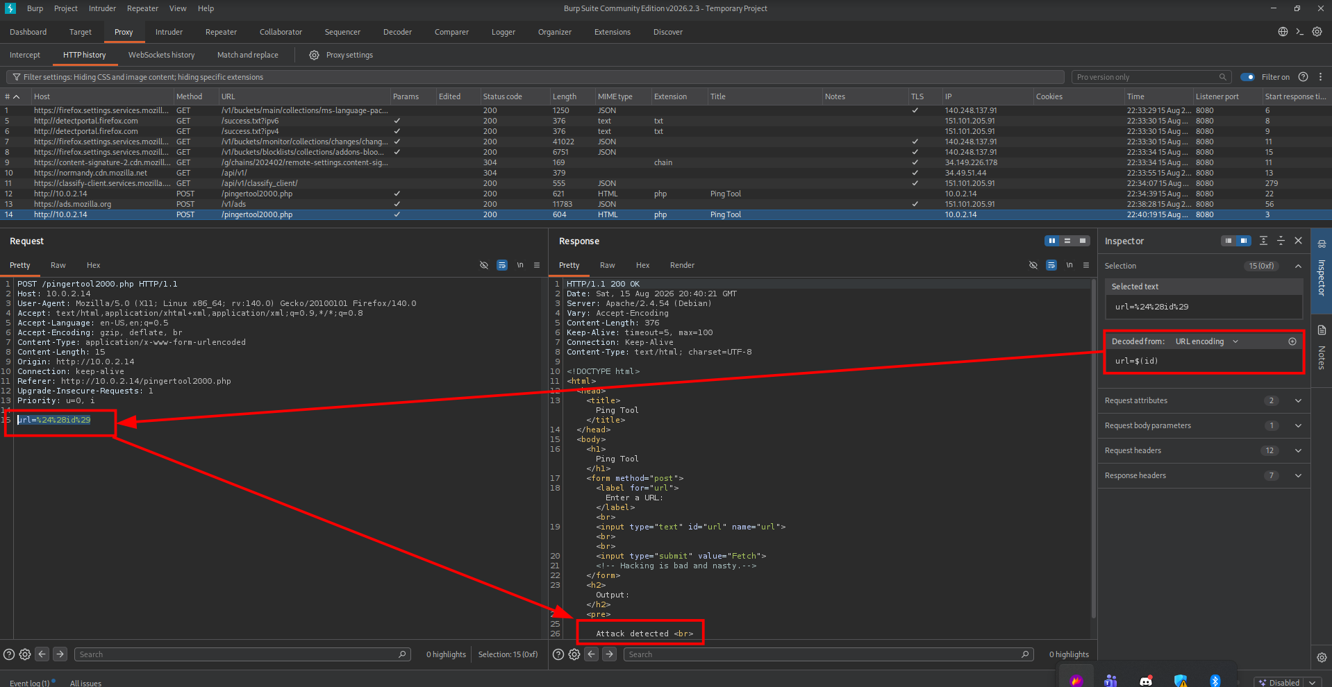Close the Inspector panel
The width and height of the screenshot is (1332, 687).
pyautogui.click(x=1298, y=241)
